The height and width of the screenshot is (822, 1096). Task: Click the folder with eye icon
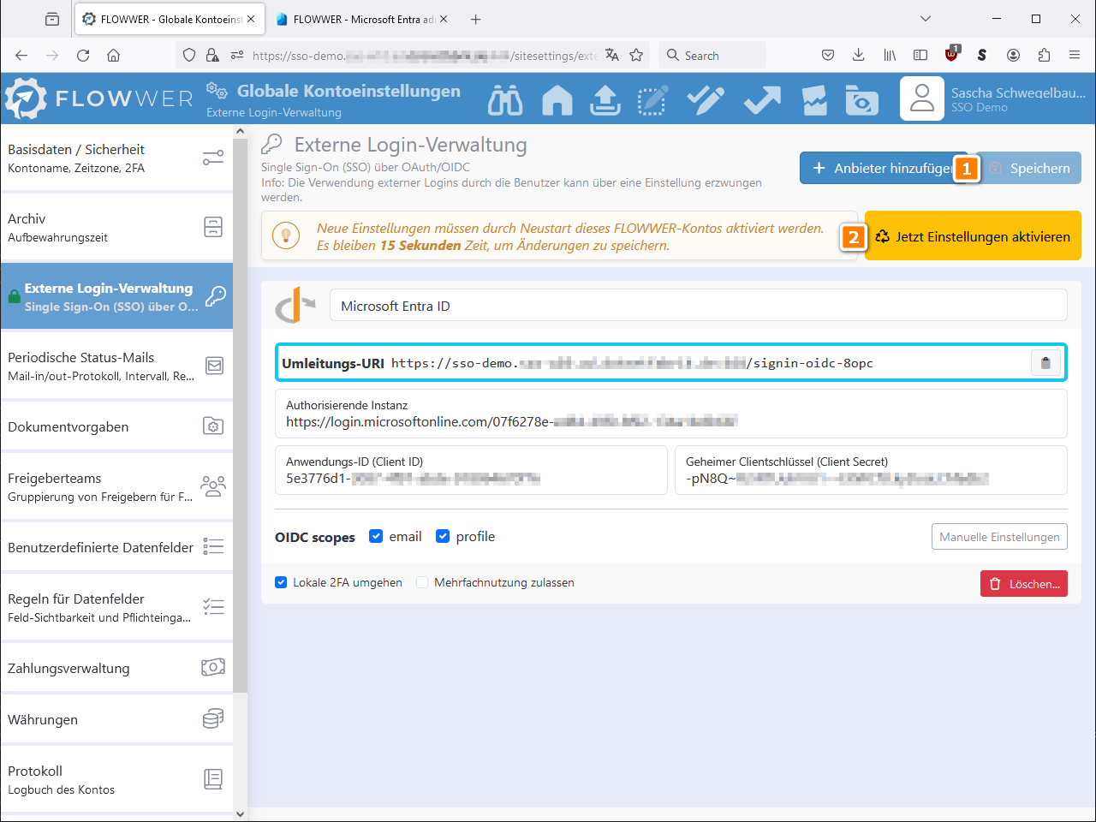861,100
